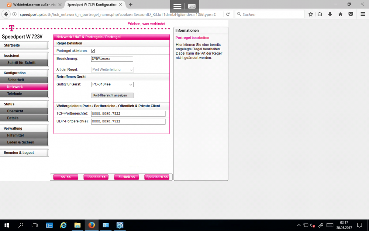The image size is (369, 231).
Task: Open Hilfsmittel under Verwaltung
Action: (24, 135)
